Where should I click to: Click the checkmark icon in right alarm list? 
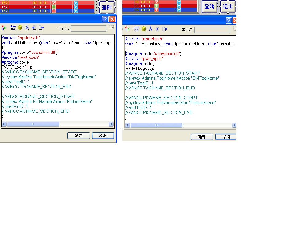(157, 2)
